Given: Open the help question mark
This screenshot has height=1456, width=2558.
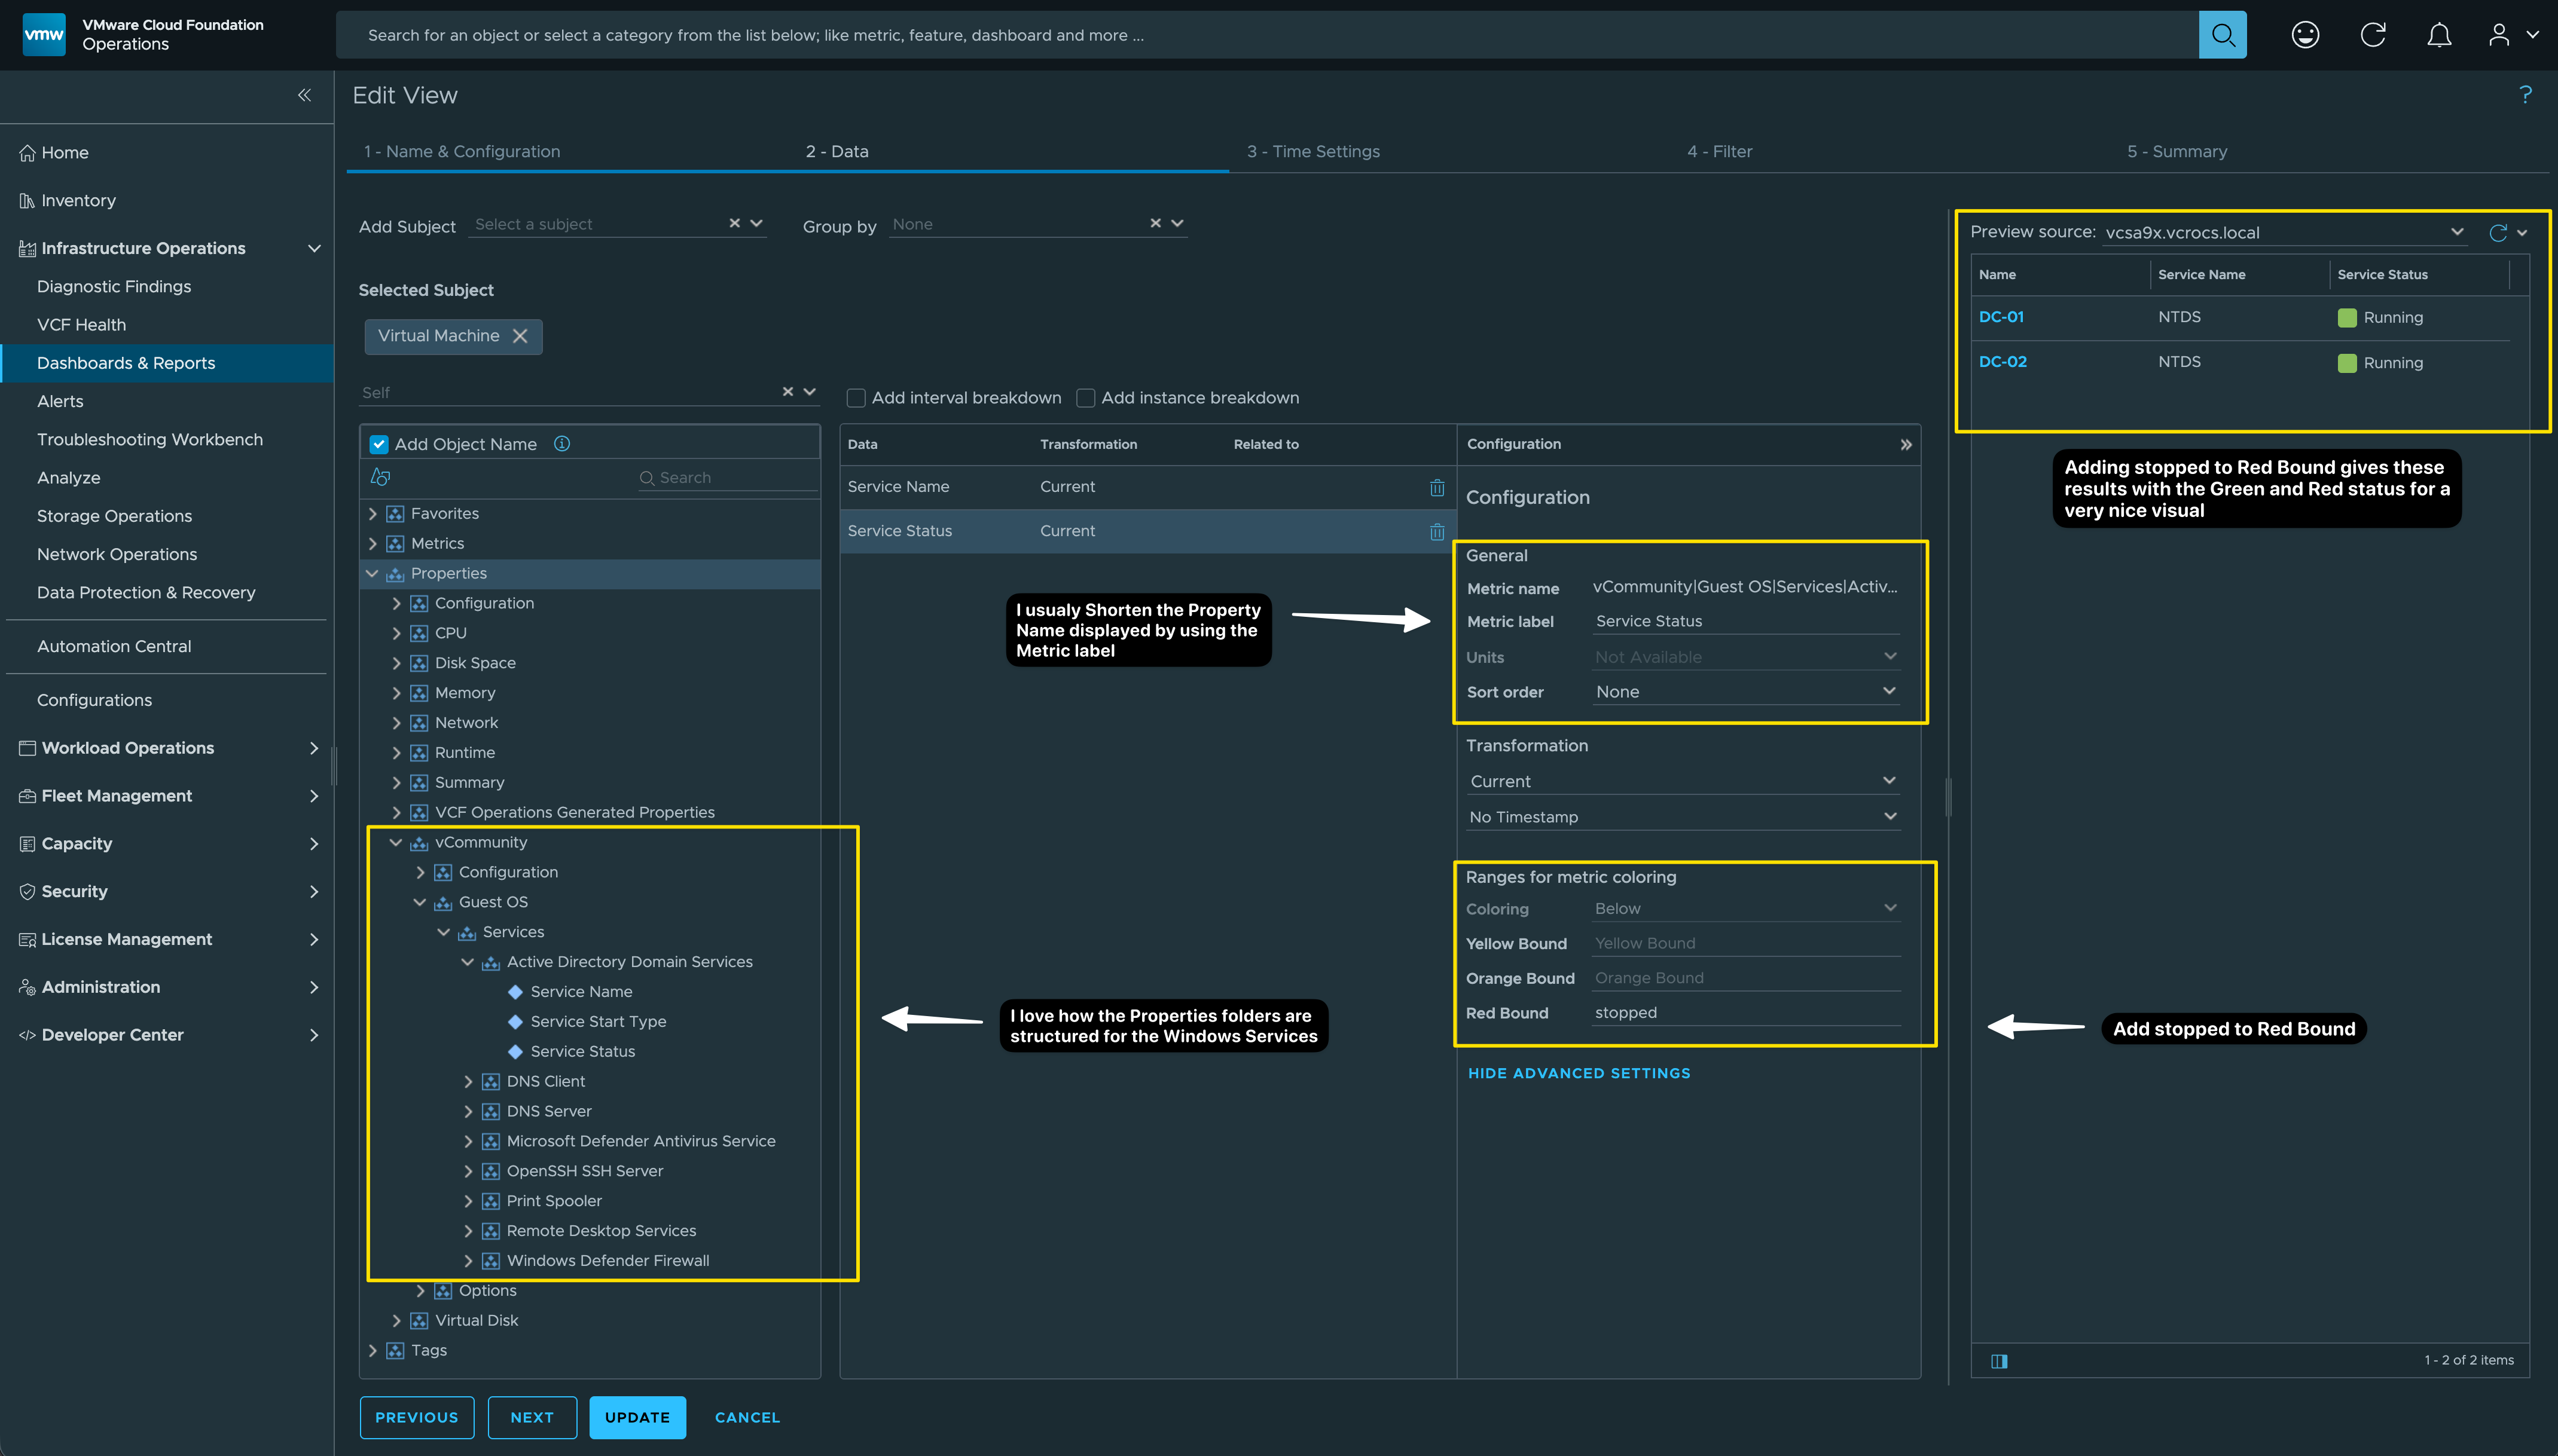Looking at the screenshot, I should [x=2525, y=95].
